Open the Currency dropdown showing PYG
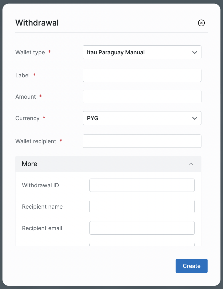 pos(142,118)
